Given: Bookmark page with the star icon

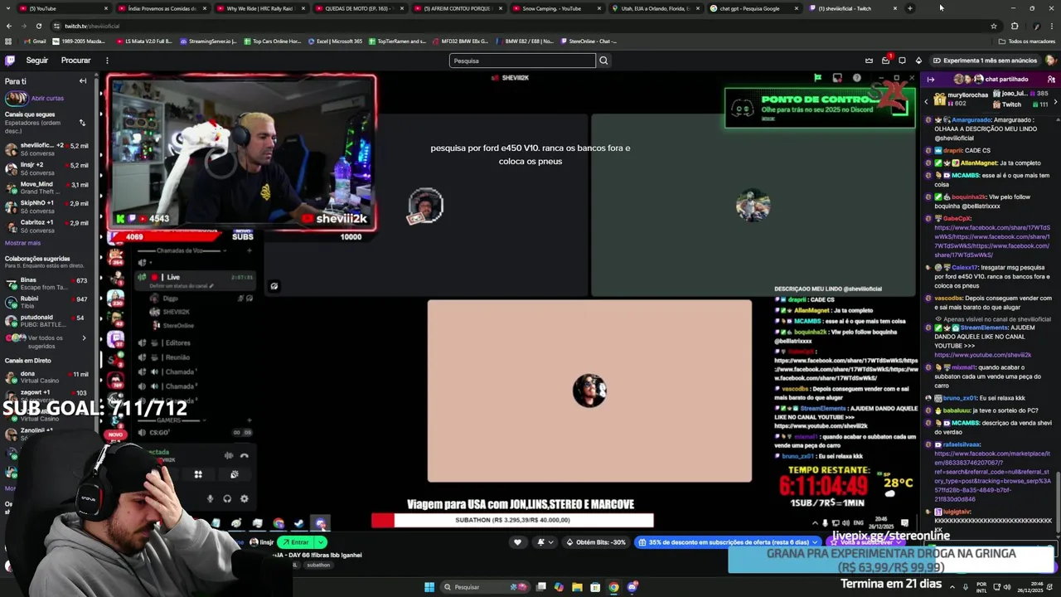Looking at the screenshot, I should pos(993,26).
